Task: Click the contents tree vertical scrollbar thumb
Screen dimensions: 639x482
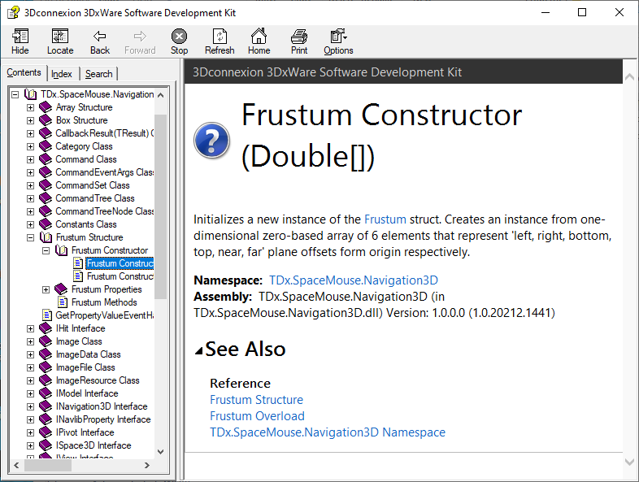Action: (x=161, y=207)
